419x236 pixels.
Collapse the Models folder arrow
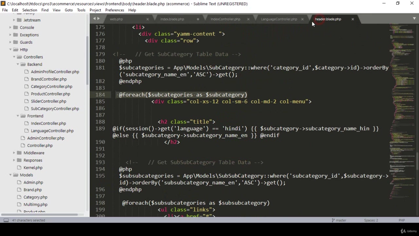coord(10,175)
